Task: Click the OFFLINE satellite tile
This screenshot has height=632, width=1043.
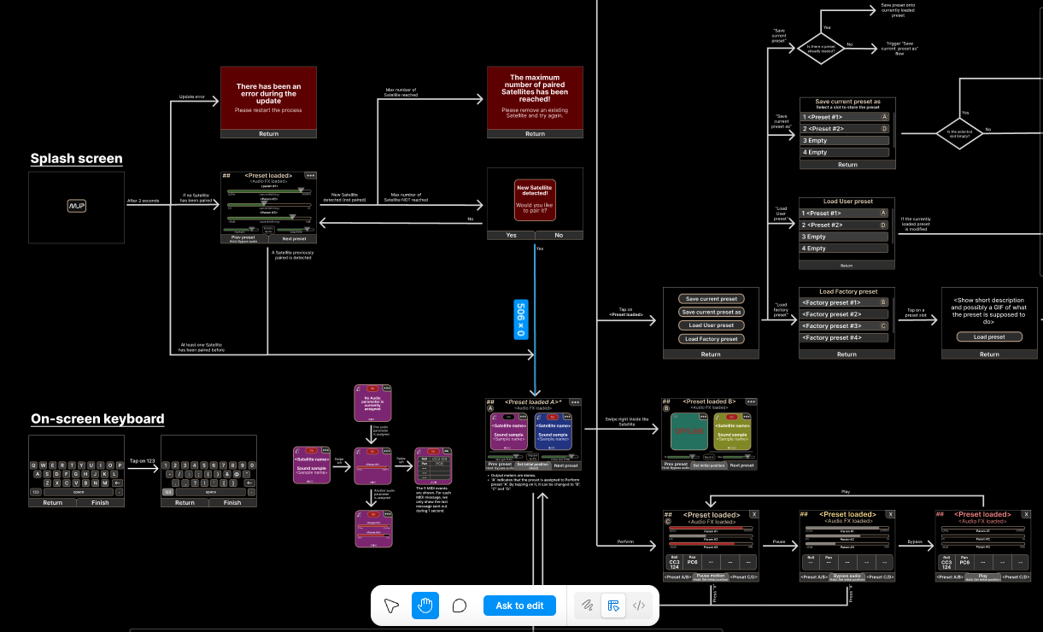Action: click(x=688, y=431)
